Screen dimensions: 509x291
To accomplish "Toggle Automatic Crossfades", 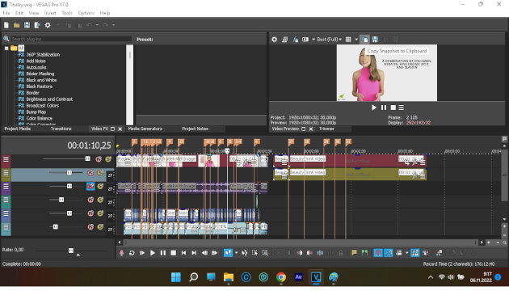I will click(389, 253).
